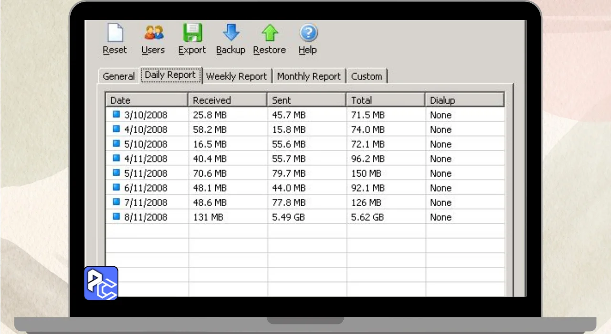
Task: Click the 92.1 MB total value
Action: click(368, 188)
